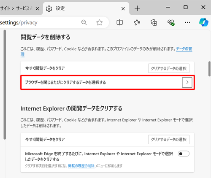
Task: Click the page vertical scrollbar thumb on right
Action: point(209,69)
